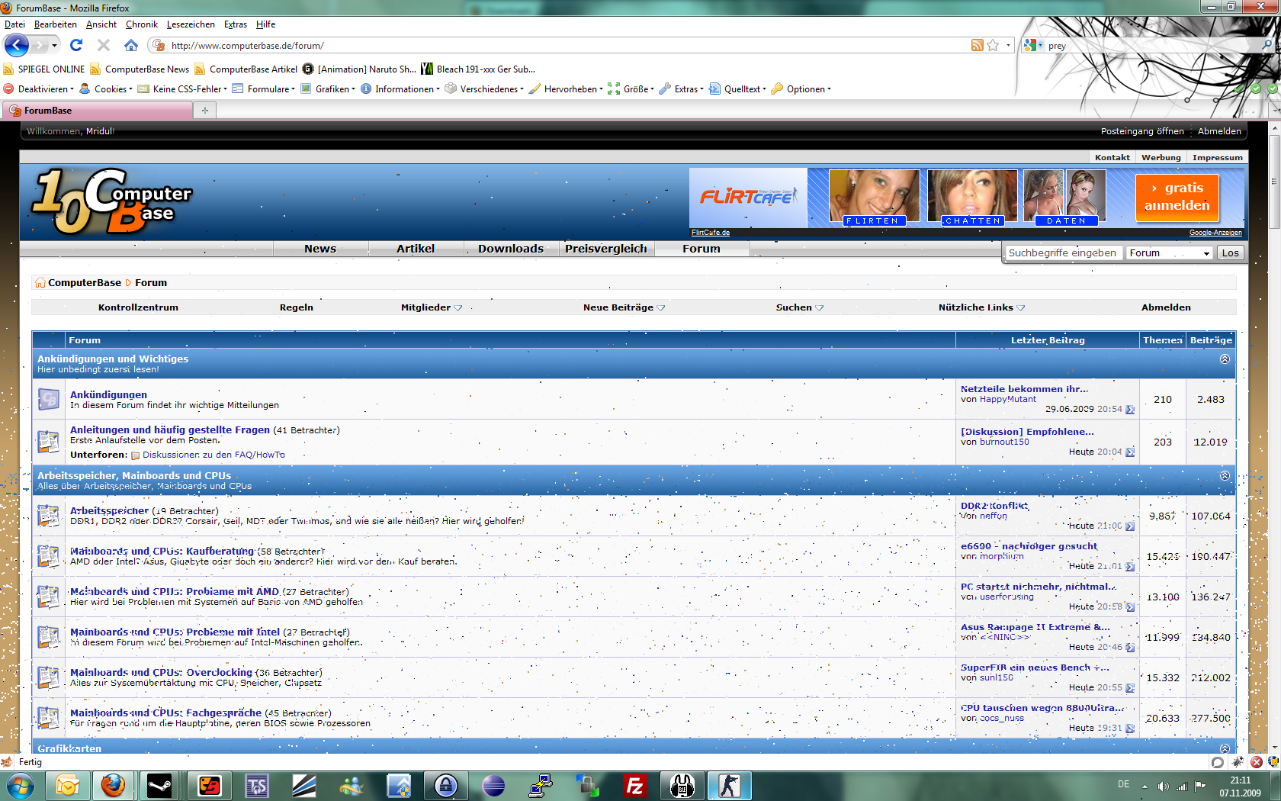
Task: Click the ComputerBase 10 logo
Action: pos(112,201)
